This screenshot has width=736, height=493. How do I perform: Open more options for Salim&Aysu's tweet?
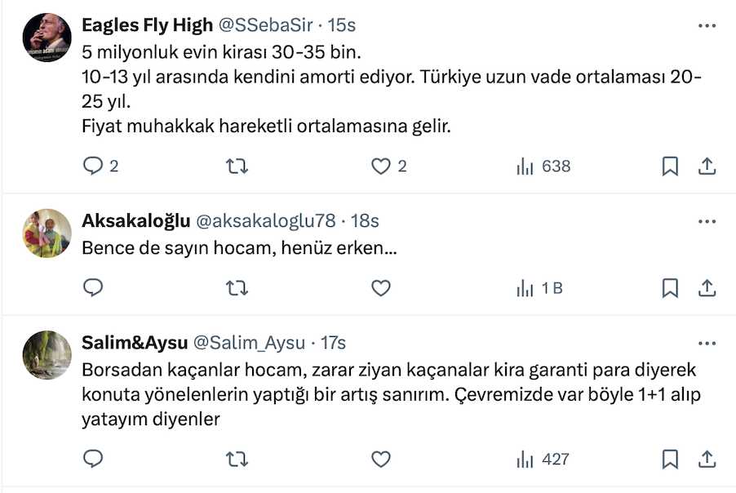coord(707,342)
